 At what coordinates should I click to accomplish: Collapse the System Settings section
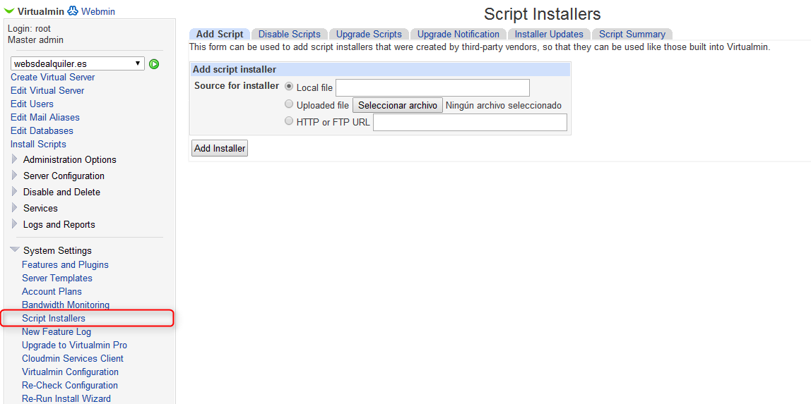(x=15, y=250)
